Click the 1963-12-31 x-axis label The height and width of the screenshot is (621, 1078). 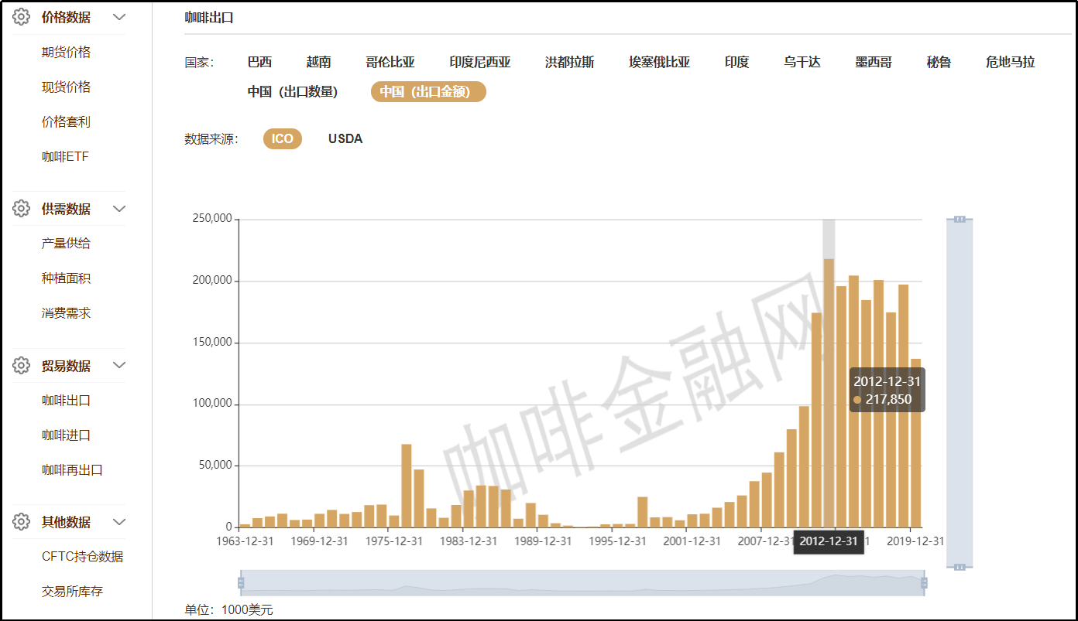(x=245, y=541)
